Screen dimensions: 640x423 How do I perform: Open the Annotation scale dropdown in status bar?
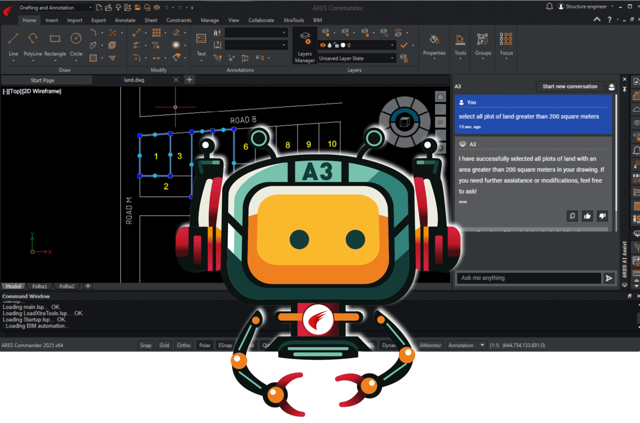coord(466,345)
